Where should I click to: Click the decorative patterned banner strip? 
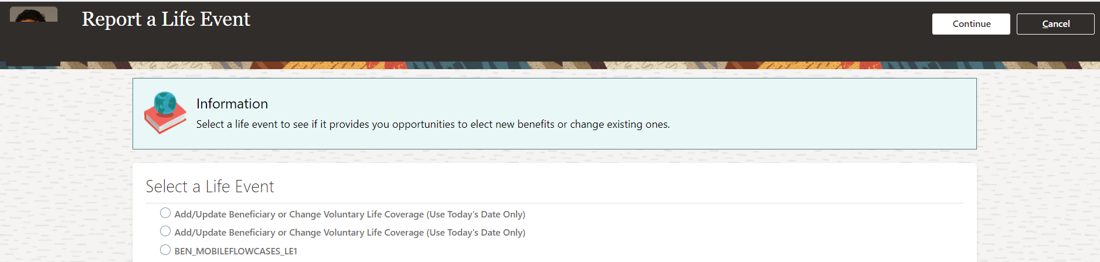tap(528, 65)
